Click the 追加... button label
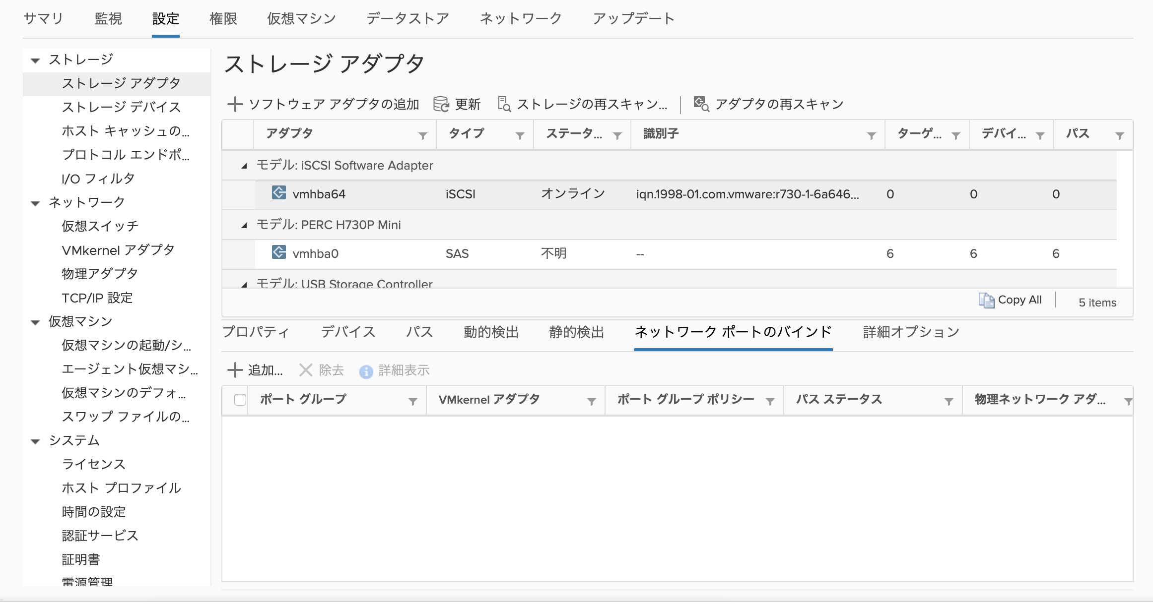The image size is (1153, 604). 265,370
